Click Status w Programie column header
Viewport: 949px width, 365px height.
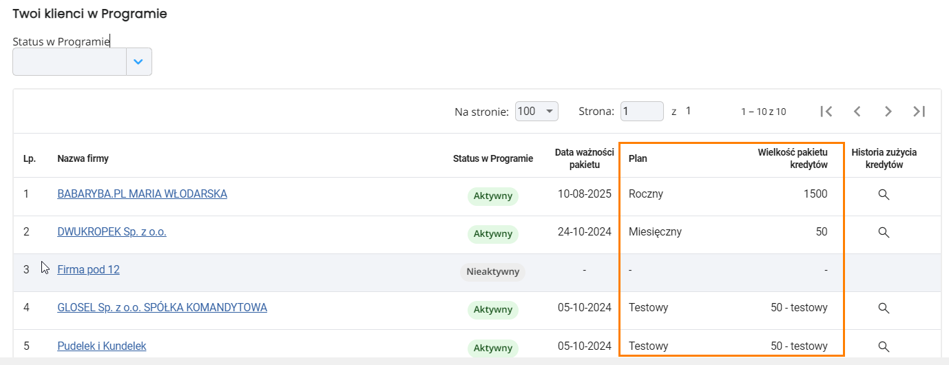click(x=493, y=159)
